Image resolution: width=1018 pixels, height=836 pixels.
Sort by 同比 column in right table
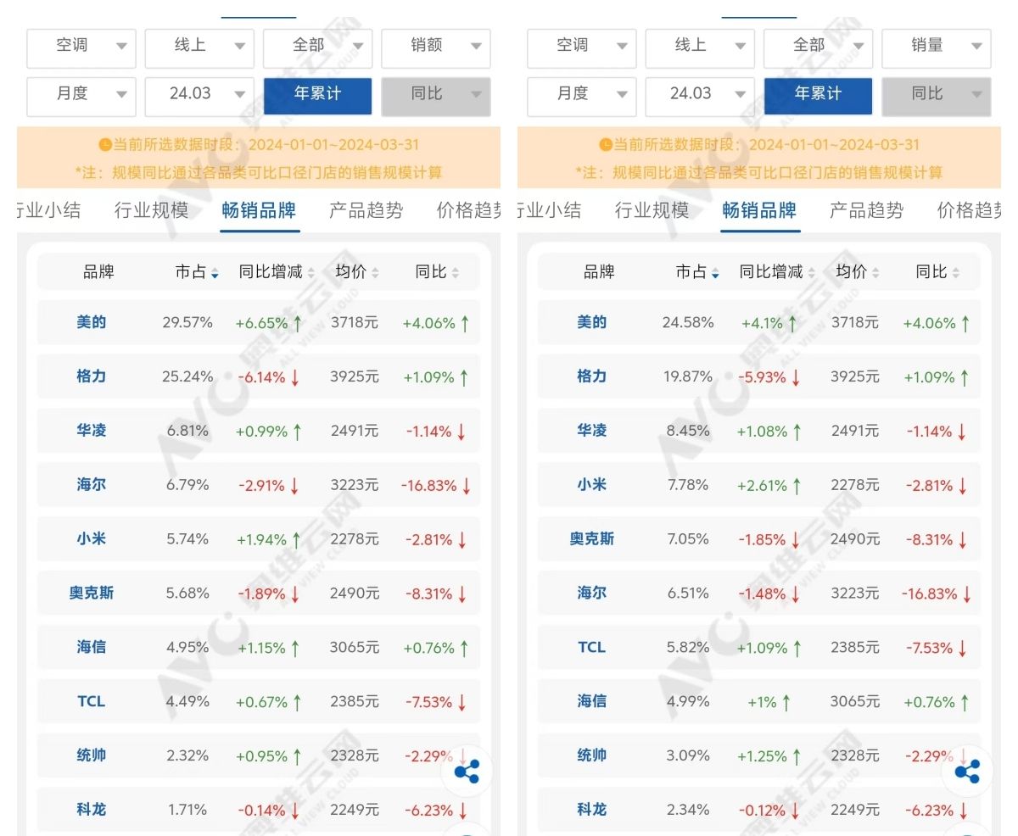tap(937, 272)
